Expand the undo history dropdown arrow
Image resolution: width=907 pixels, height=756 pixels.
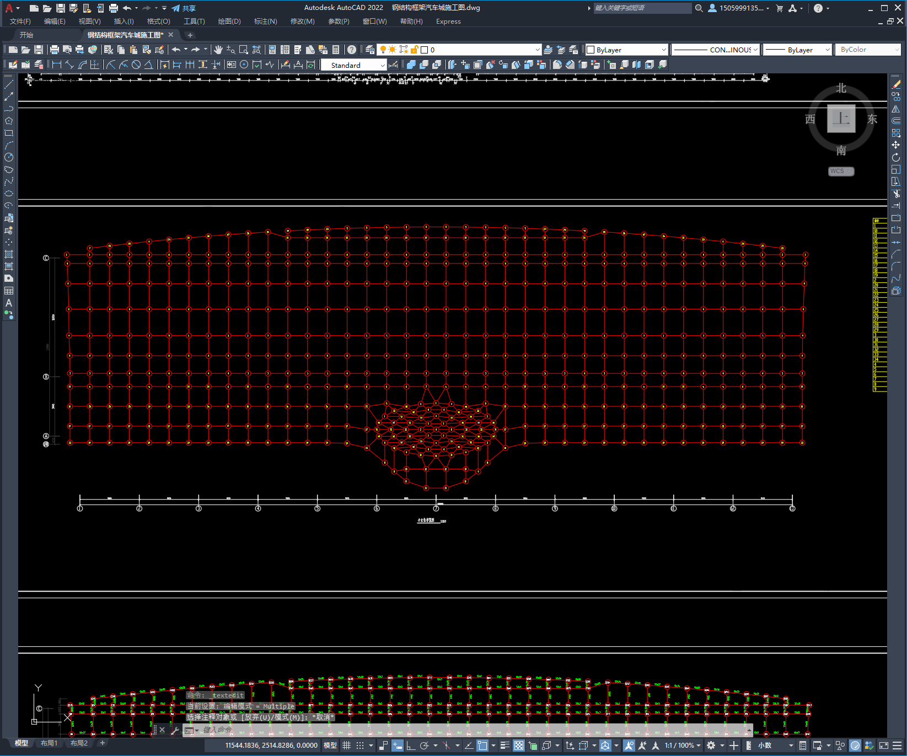click(x=186, y=50)
